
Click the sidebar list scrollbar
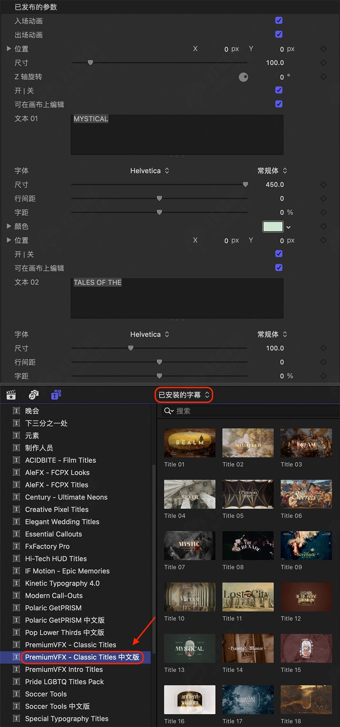click(x=154, y=559)
